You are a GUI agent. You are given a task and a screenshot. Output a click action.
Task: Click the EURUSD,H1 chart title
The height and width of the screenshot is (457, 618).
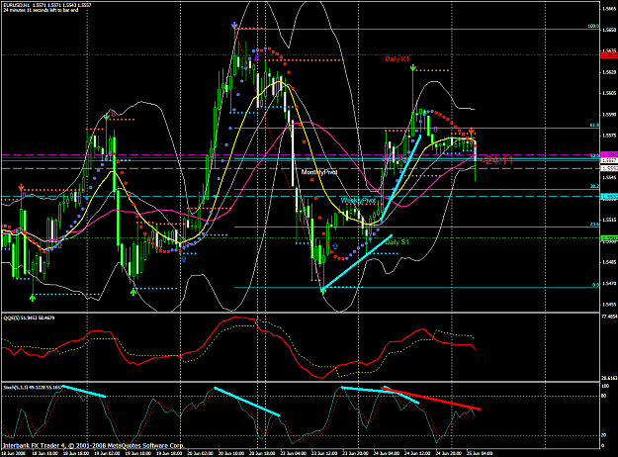46,6
